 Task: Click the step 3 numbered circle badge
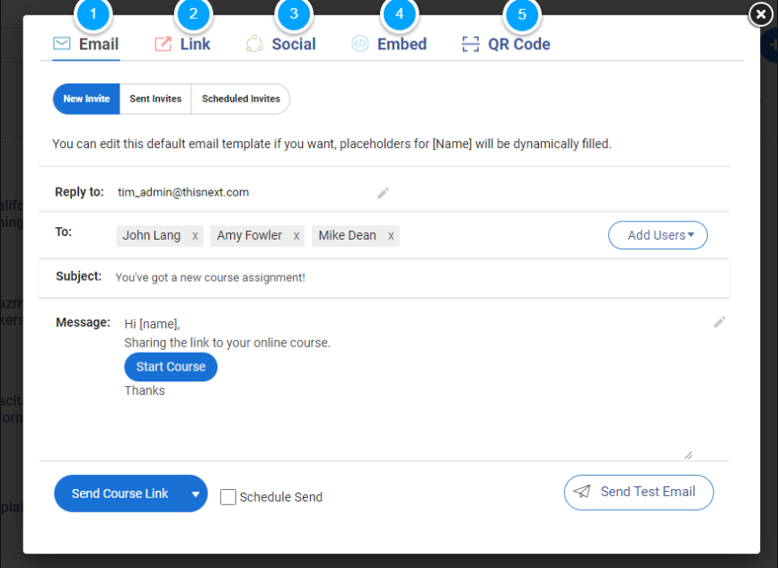tap(293, 14)
